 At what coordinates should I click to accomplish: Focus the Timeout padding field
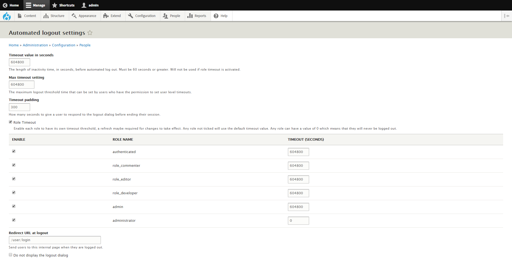19,107
